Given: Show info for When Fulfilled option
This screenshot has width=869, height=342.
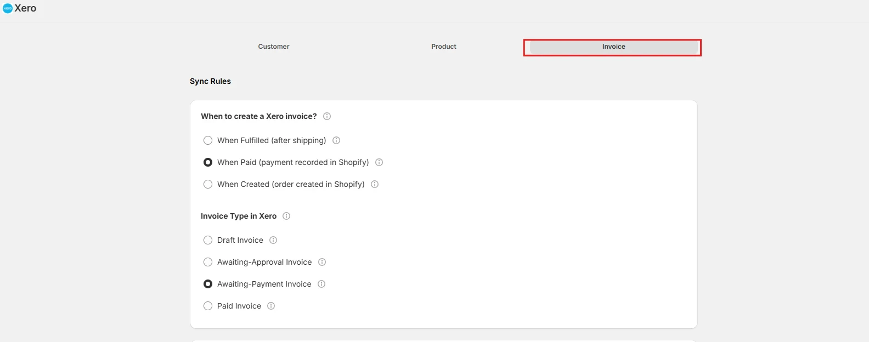Looking at the screenshot, I should coord(336,140).
